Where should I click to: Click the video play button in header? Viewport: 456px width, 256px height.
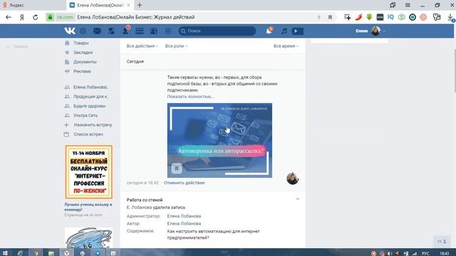click(297, 31)
